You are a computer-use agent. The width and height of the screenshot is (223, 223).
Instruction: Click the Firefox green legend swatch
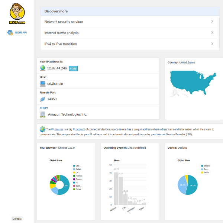[x=74, y=176]
